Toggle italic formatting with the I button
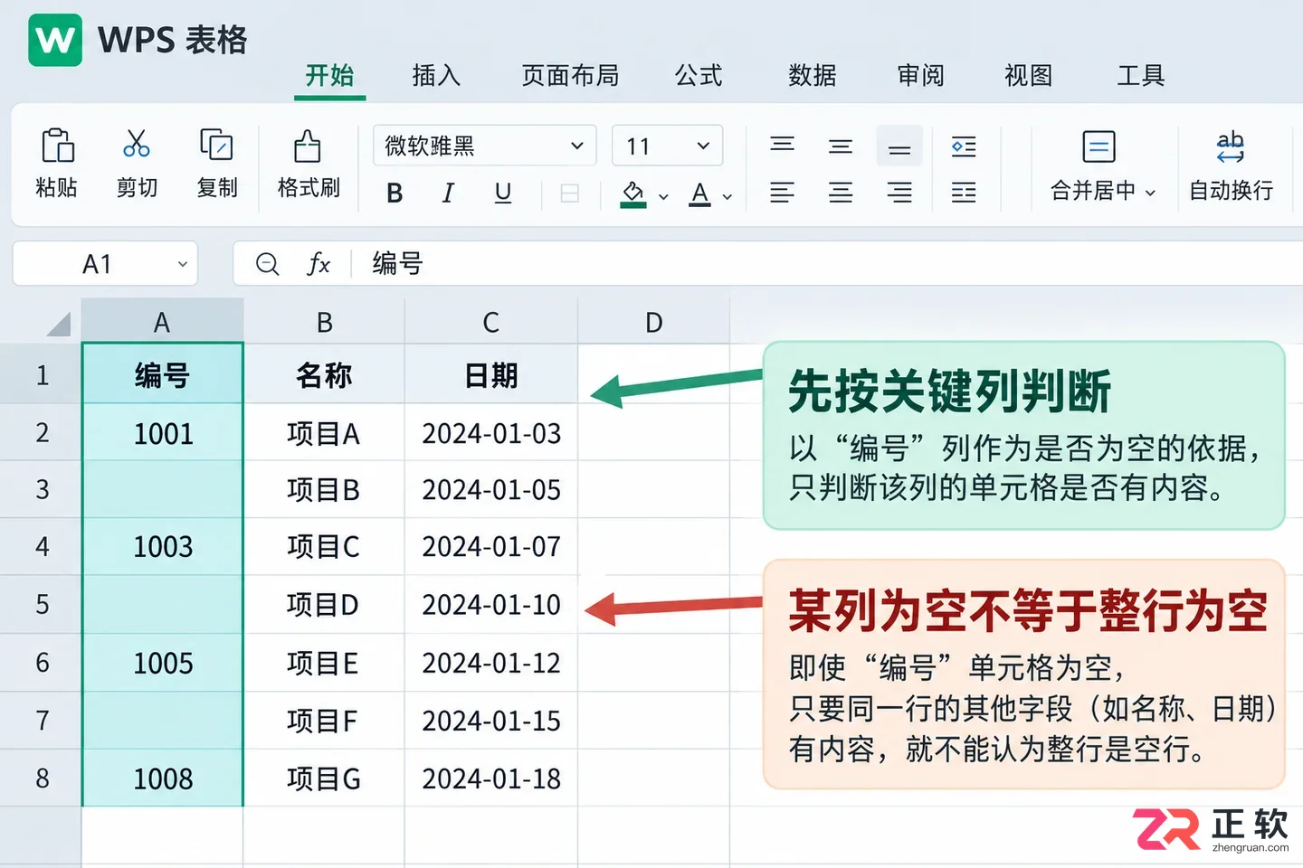This screenshot has width=1303, height=868. click(448, 193)
